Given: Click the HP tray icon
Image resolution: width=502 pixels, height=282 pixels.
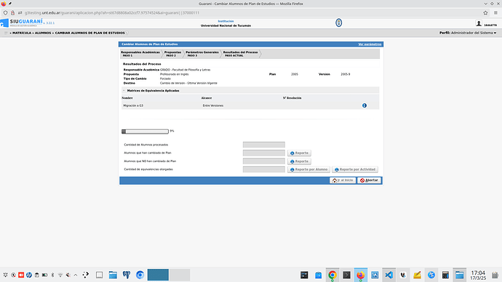Looking at the screenshot, I should (x=29, y=275).
